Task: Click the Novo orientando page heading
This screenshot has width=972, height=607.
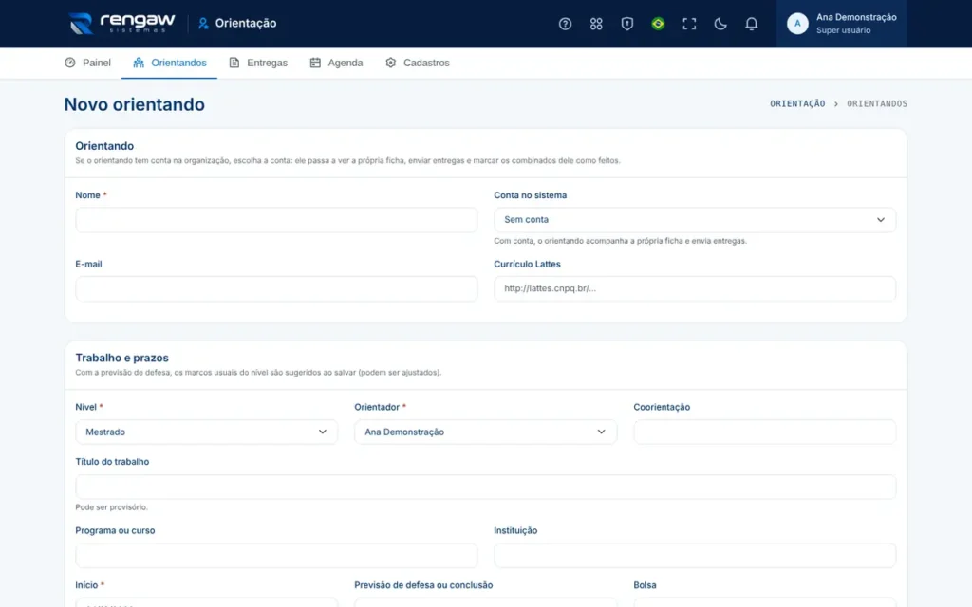Action: [x=135, y=104]
